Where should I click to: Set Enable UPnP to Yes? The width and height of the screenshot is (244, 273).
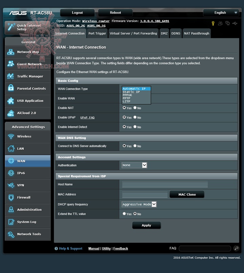click(124, 117)
